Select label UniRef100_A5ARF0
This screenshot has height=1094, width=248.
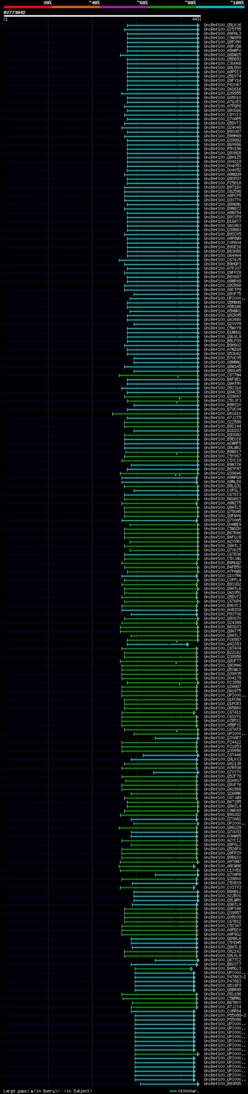(x=222, y=50)
